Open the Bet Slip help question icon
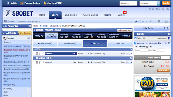This screenshot has width=173, height=97. tap(169, 34)
